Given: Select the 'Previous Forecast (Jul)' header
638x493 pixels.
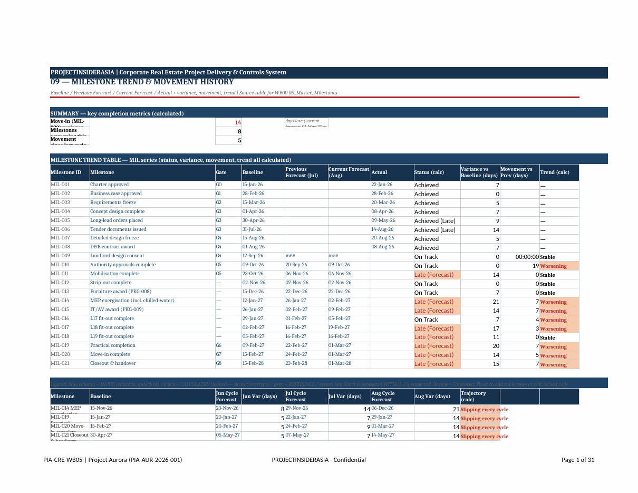Looking at the screenshot, I should [x=306, y=172].
